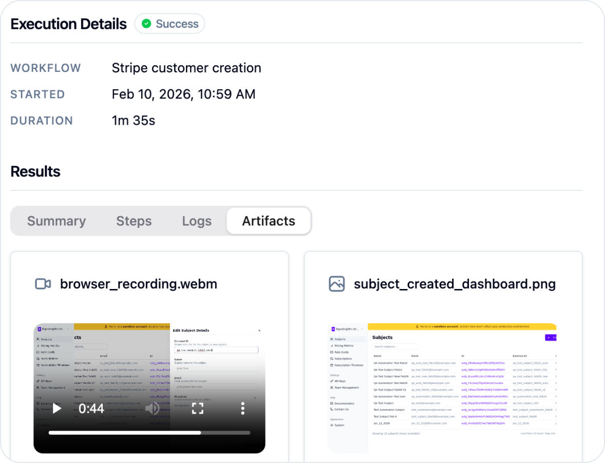Enter fullscreen on the browser recording video
This screenshot has width=605, height=463.
198,408
